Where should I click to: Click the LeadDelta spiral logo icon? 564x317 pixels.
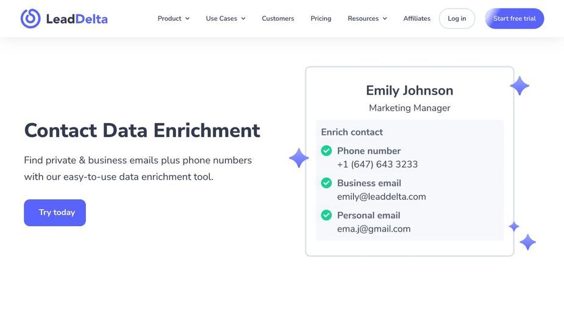tap(30, 18)
